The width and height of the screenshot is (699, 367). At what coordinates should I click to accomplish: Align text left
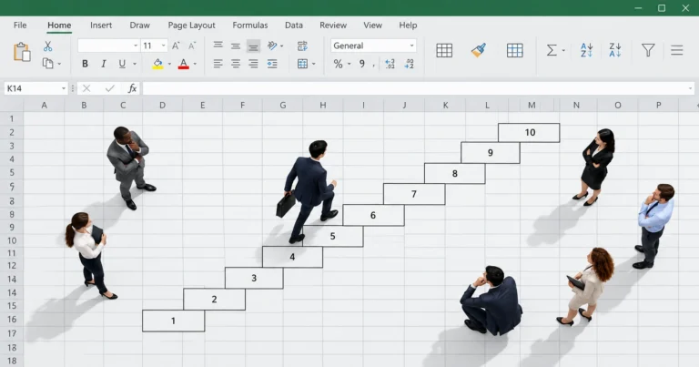pos(218,64)
